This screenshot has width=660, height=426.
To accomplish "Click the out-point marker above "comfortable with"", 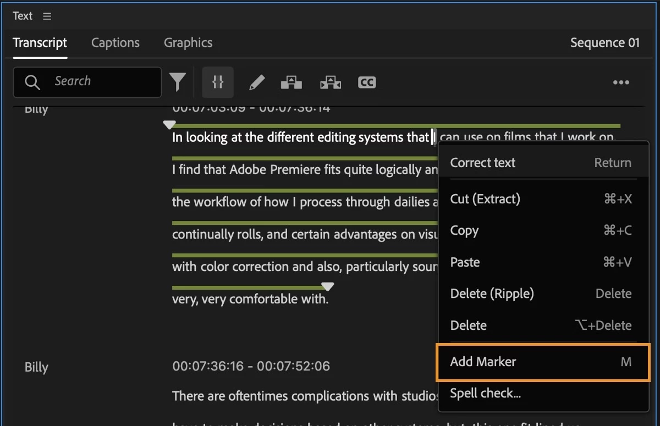I will point(328,286).
